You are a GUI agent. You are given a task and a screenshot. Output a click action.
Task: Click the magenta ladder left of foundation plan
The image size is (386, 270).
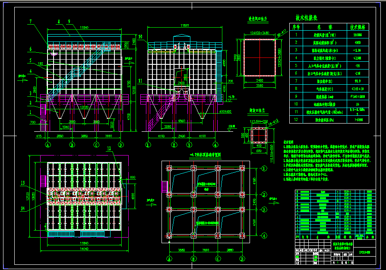(x=164, y=186)
